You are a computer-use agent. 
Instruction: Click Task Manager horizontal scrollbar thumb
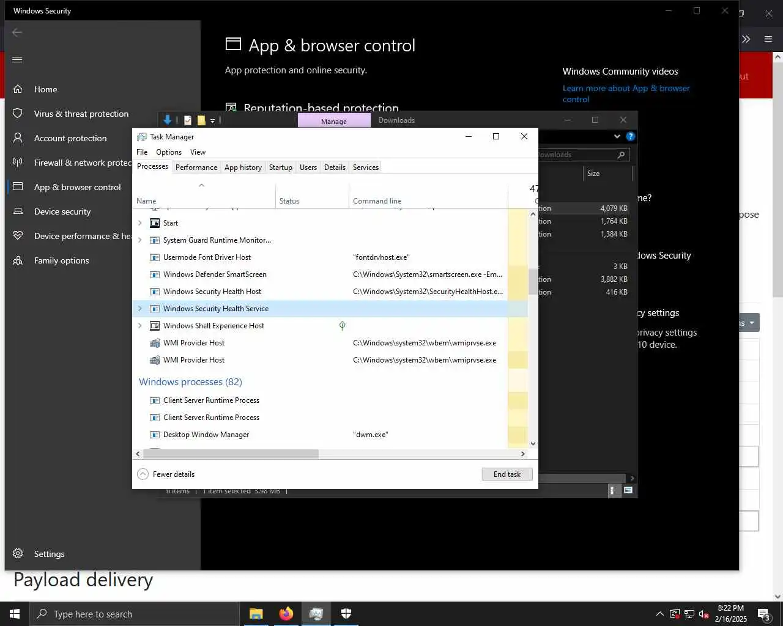coord(231,454)
